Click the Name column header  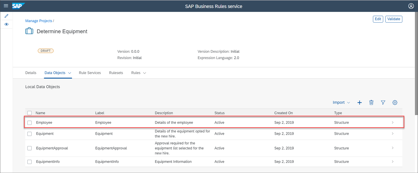(x=40, y=113)
